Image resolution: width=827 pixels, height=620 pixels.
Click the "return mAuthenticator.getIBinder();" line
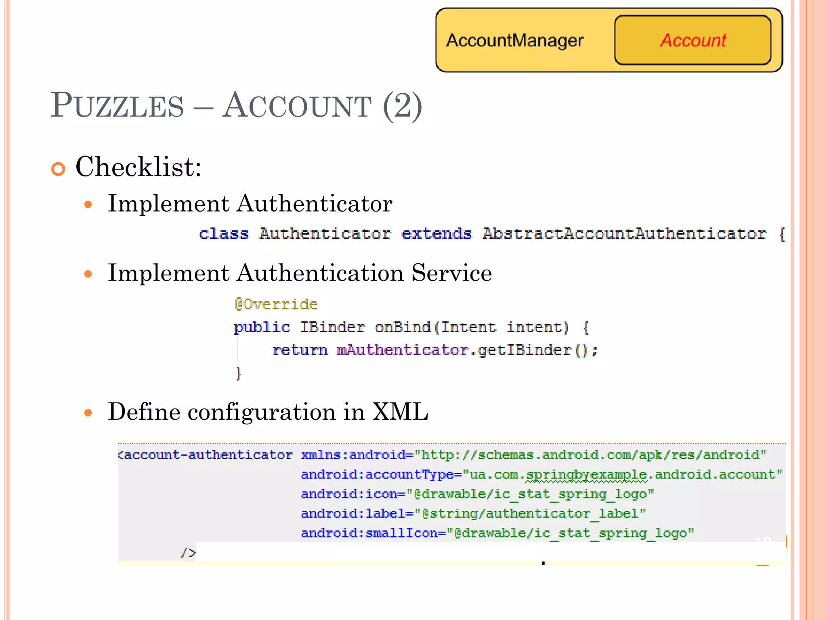click(x=435, y=350)
